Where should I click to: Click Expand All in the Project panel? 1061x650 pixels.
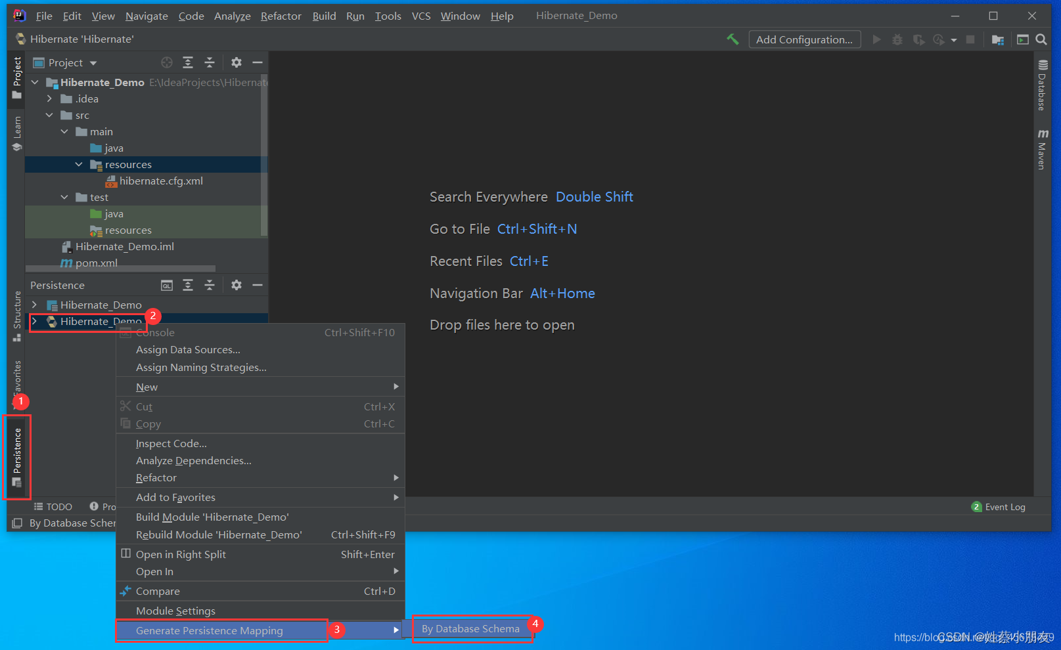tap(188, 62)
